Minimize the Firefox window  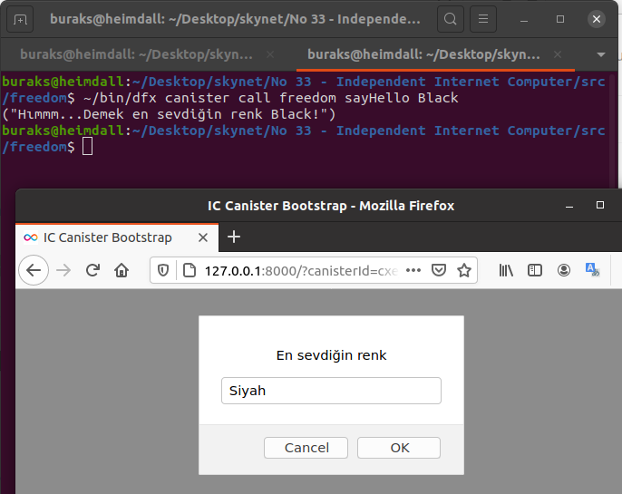tap(569, 206)
